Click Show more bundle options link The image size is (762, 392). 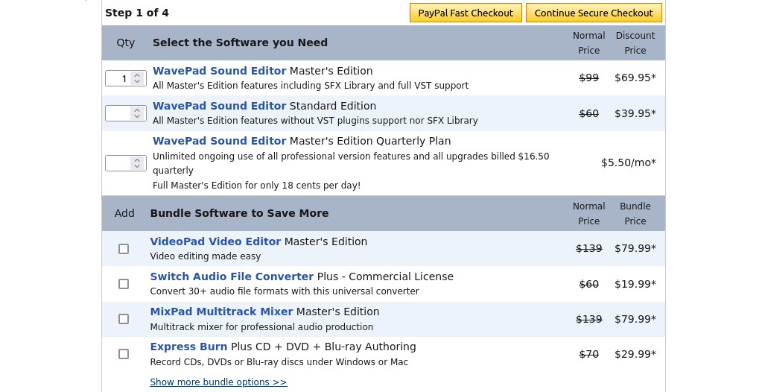click(x=219, y=382)
